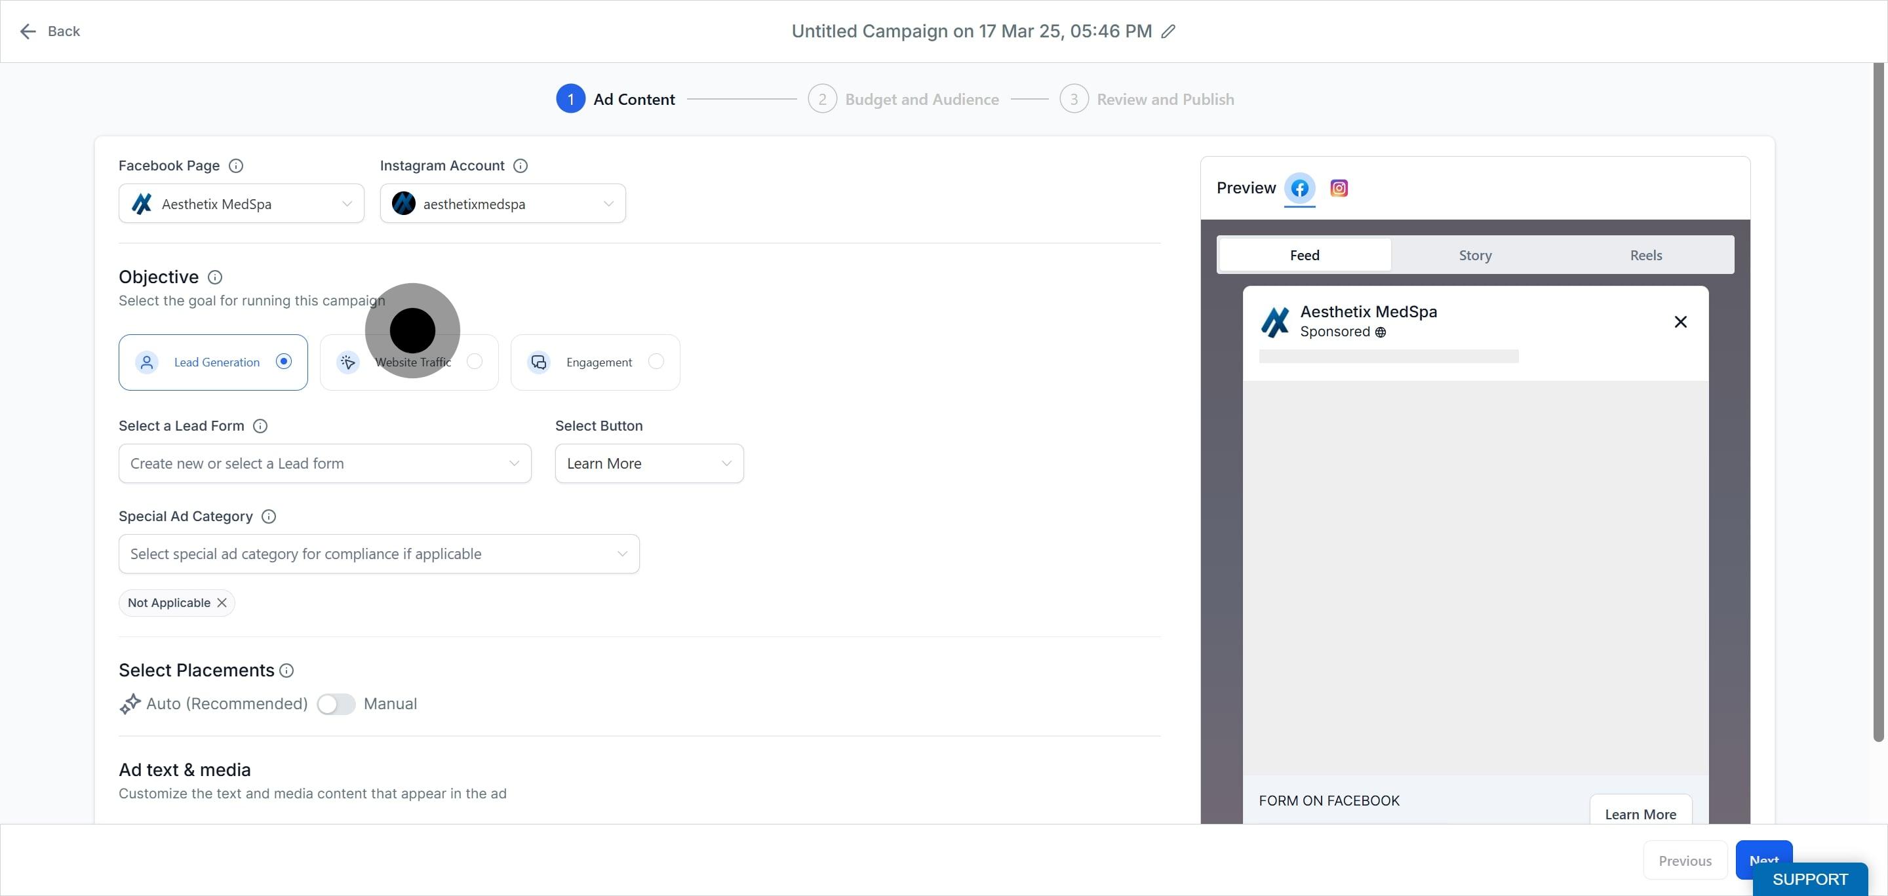This screenshot has height=896, width=1888.
Task: Click the Engagement chat icon
Action: coord(539,362)
